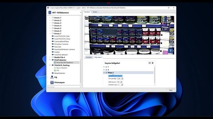Click the Face test camera icon
Screen dimensions: 213x119
click(x=53, y=47)
